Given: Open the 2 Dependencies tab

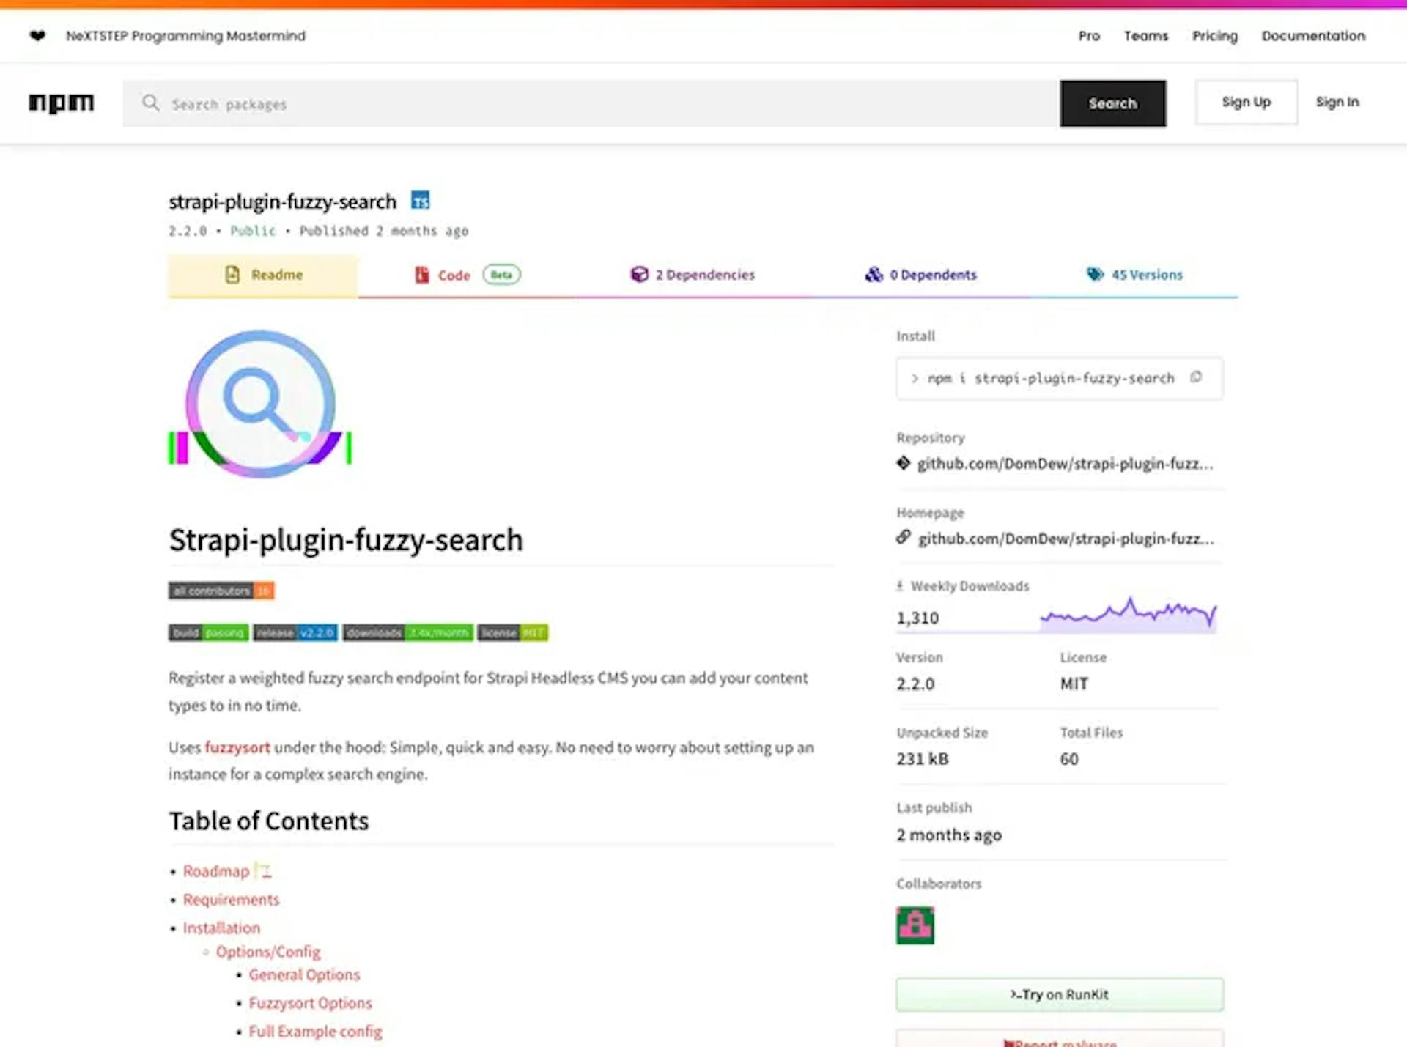Looking at the screenshot, I should coord(693,275).
